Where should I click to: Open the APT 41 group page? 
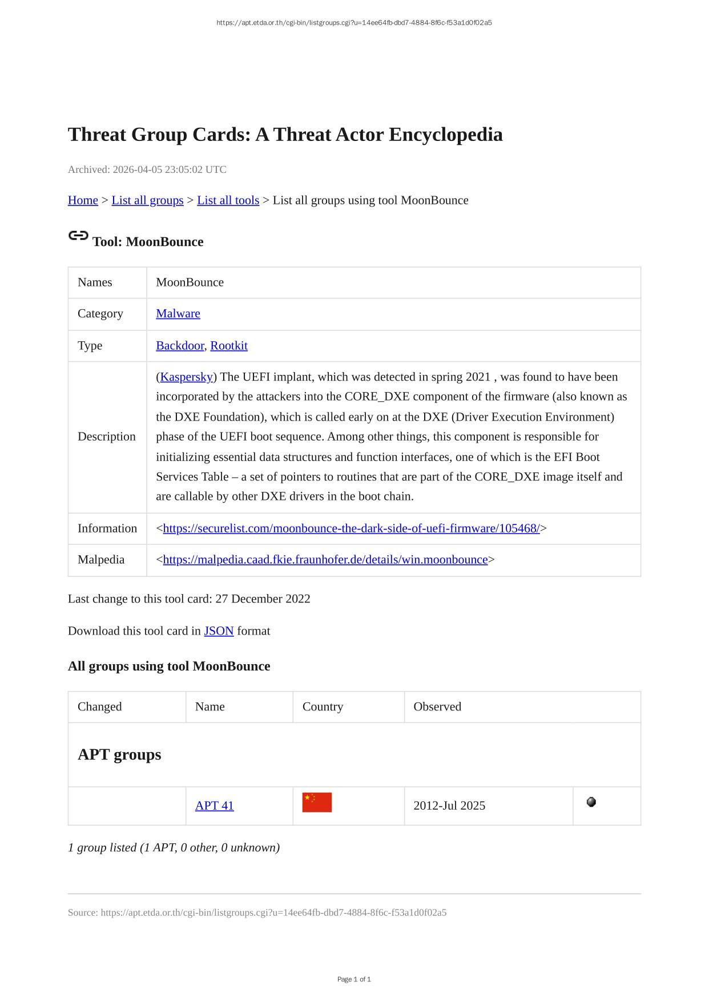[215, 805]
